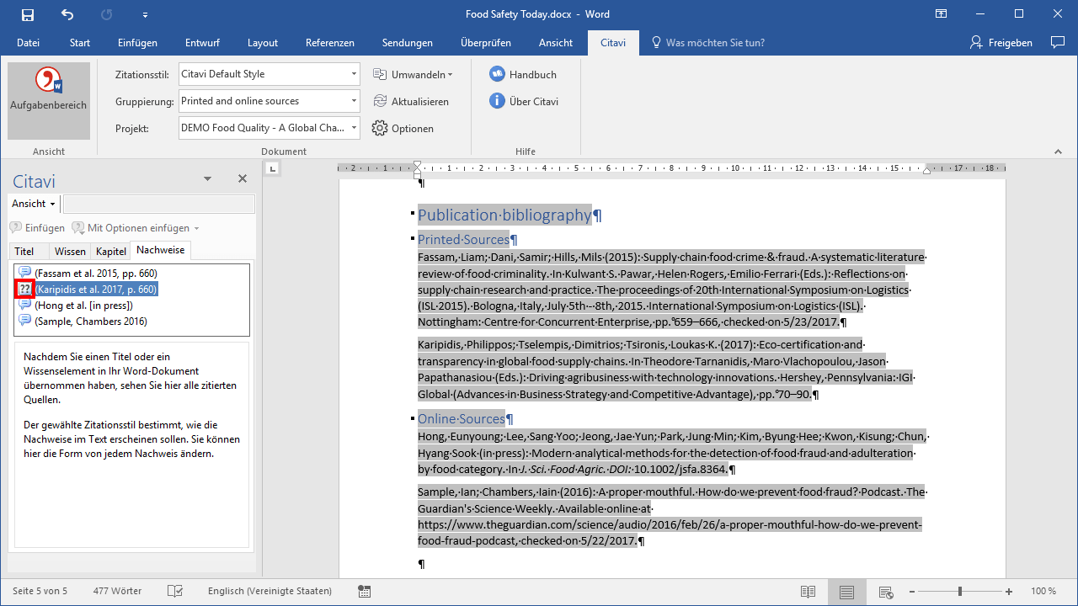The width and height of the screenshot is (1078, 606).
Task: Toggle Web Layout view in status bar
Action: pyautogui.click(x=885, y=592)
